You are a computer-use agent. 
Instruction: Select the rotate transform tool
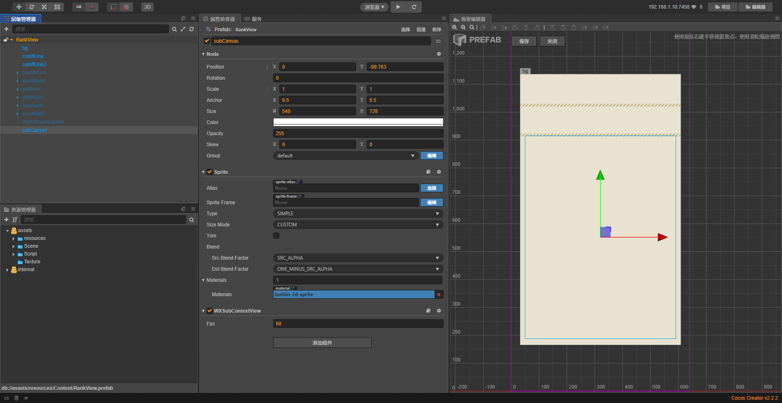coord(32,7)
